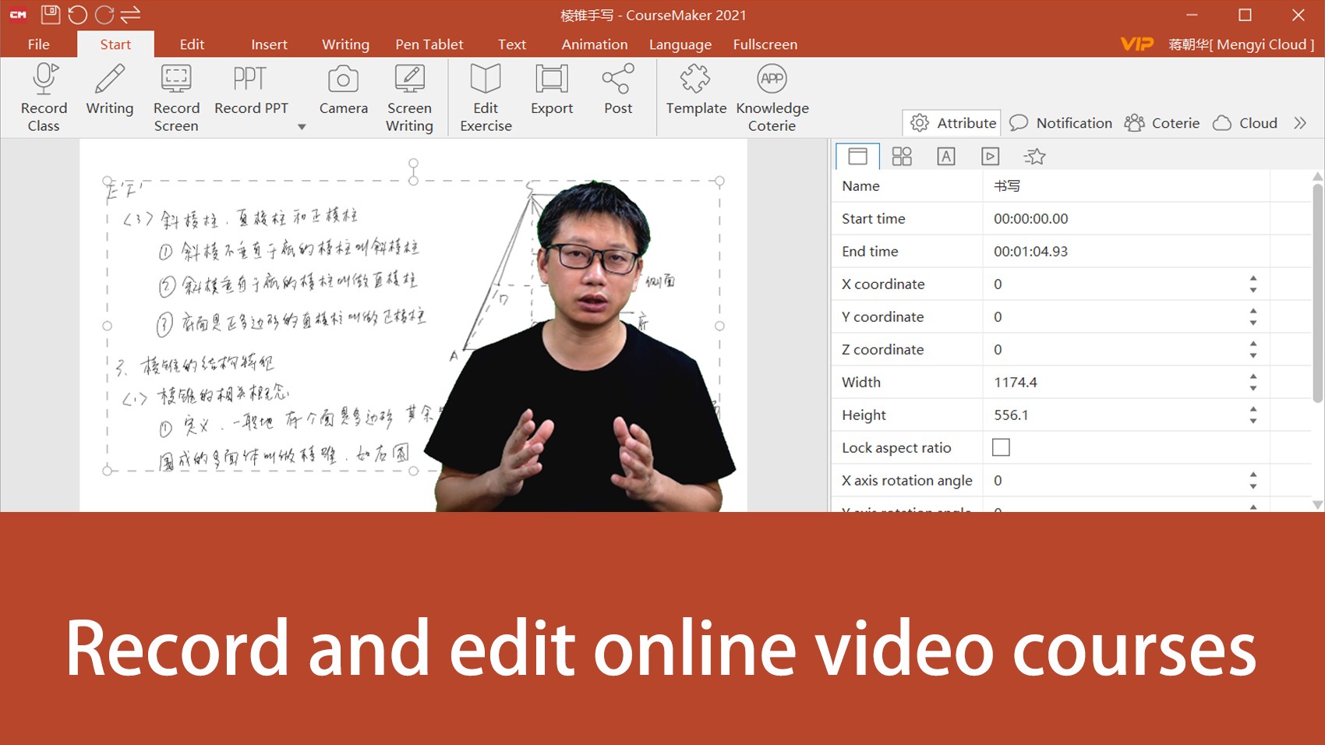
Task: Switch to Fullscreen mode tab
Action: [x=765, y=44]
